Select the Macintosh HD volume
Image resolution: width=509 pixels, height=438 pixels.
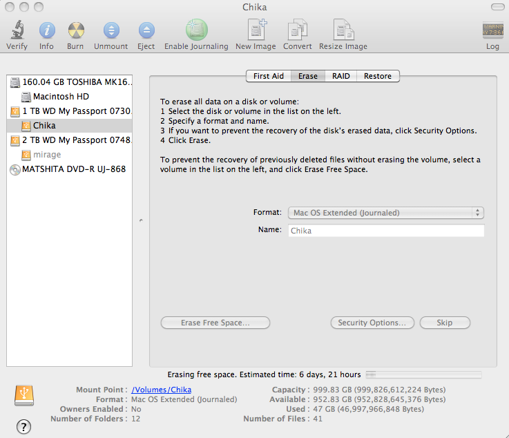[70, 97]
